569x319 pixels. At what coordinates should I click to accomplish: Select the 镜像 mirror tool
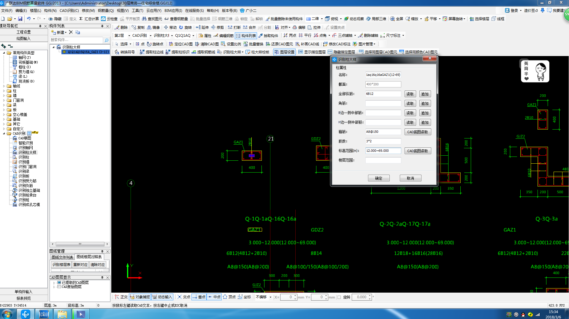tap(153, 27)
